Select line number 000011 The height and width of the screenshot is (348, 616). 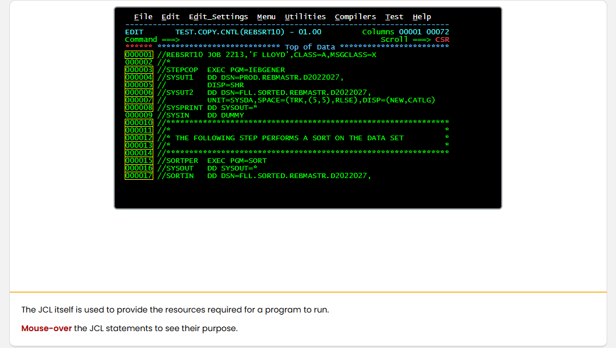tap(139, 130)
